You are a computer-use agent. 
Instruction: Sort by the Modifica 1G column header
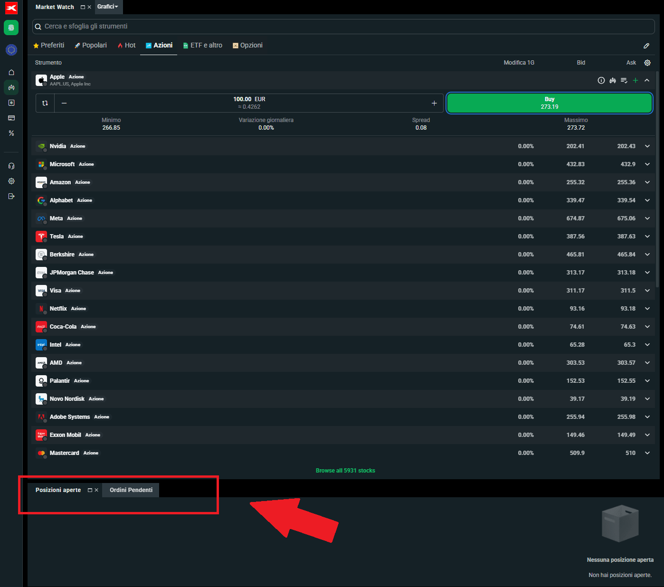coord(519,63)
